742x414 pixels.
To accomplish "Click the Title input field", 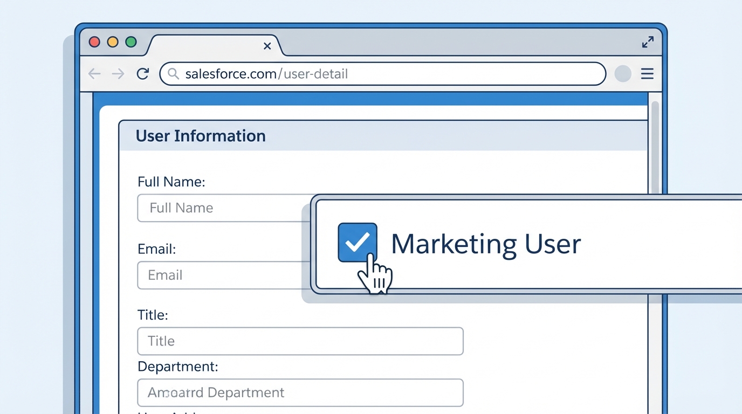I will tap(300, 341).
